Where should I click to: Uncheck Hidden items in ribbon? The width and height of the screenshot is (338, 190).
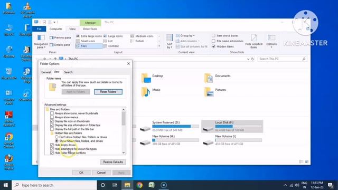pos(213,46)
